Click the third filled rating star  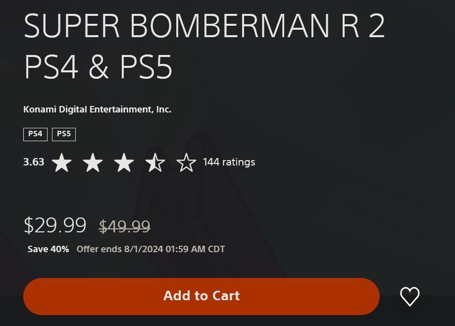pyautogui.click(x=124, y=163)
